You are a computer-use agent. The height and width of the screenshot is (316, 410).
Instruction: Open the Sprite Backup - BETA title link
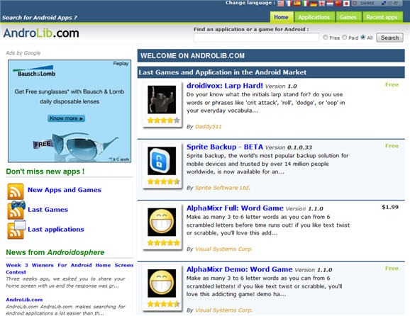pyautogui.click(x=225, y=147)
